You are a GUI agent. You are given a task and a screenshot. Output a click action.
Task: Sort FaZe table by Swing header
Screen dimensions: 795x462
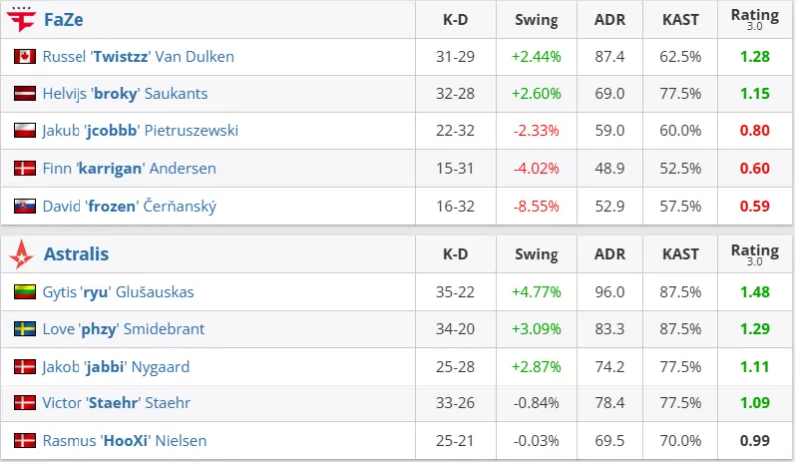click(x=536, y=20)
